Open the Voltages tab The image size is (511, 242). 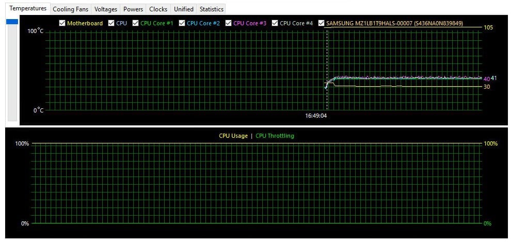[106, 9]
